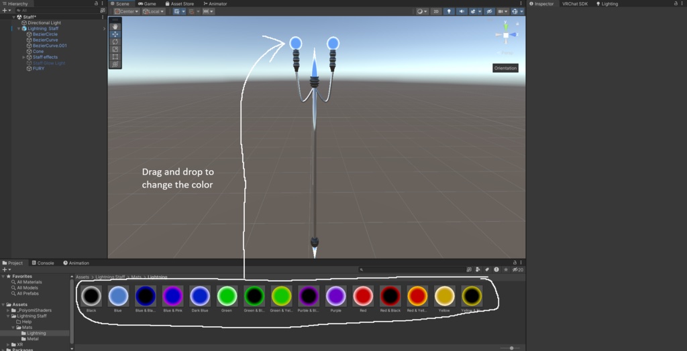Image resolution: width=687 pixels, height=351 pixels.
Task: Switch to the Console tab
Action: pos(43,263)
